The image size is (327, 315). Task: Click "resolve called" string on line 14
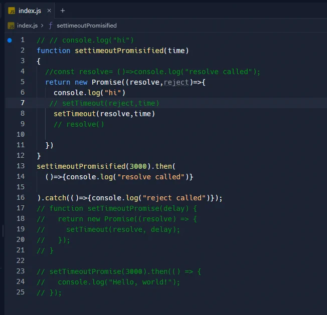tap(151, 177)
